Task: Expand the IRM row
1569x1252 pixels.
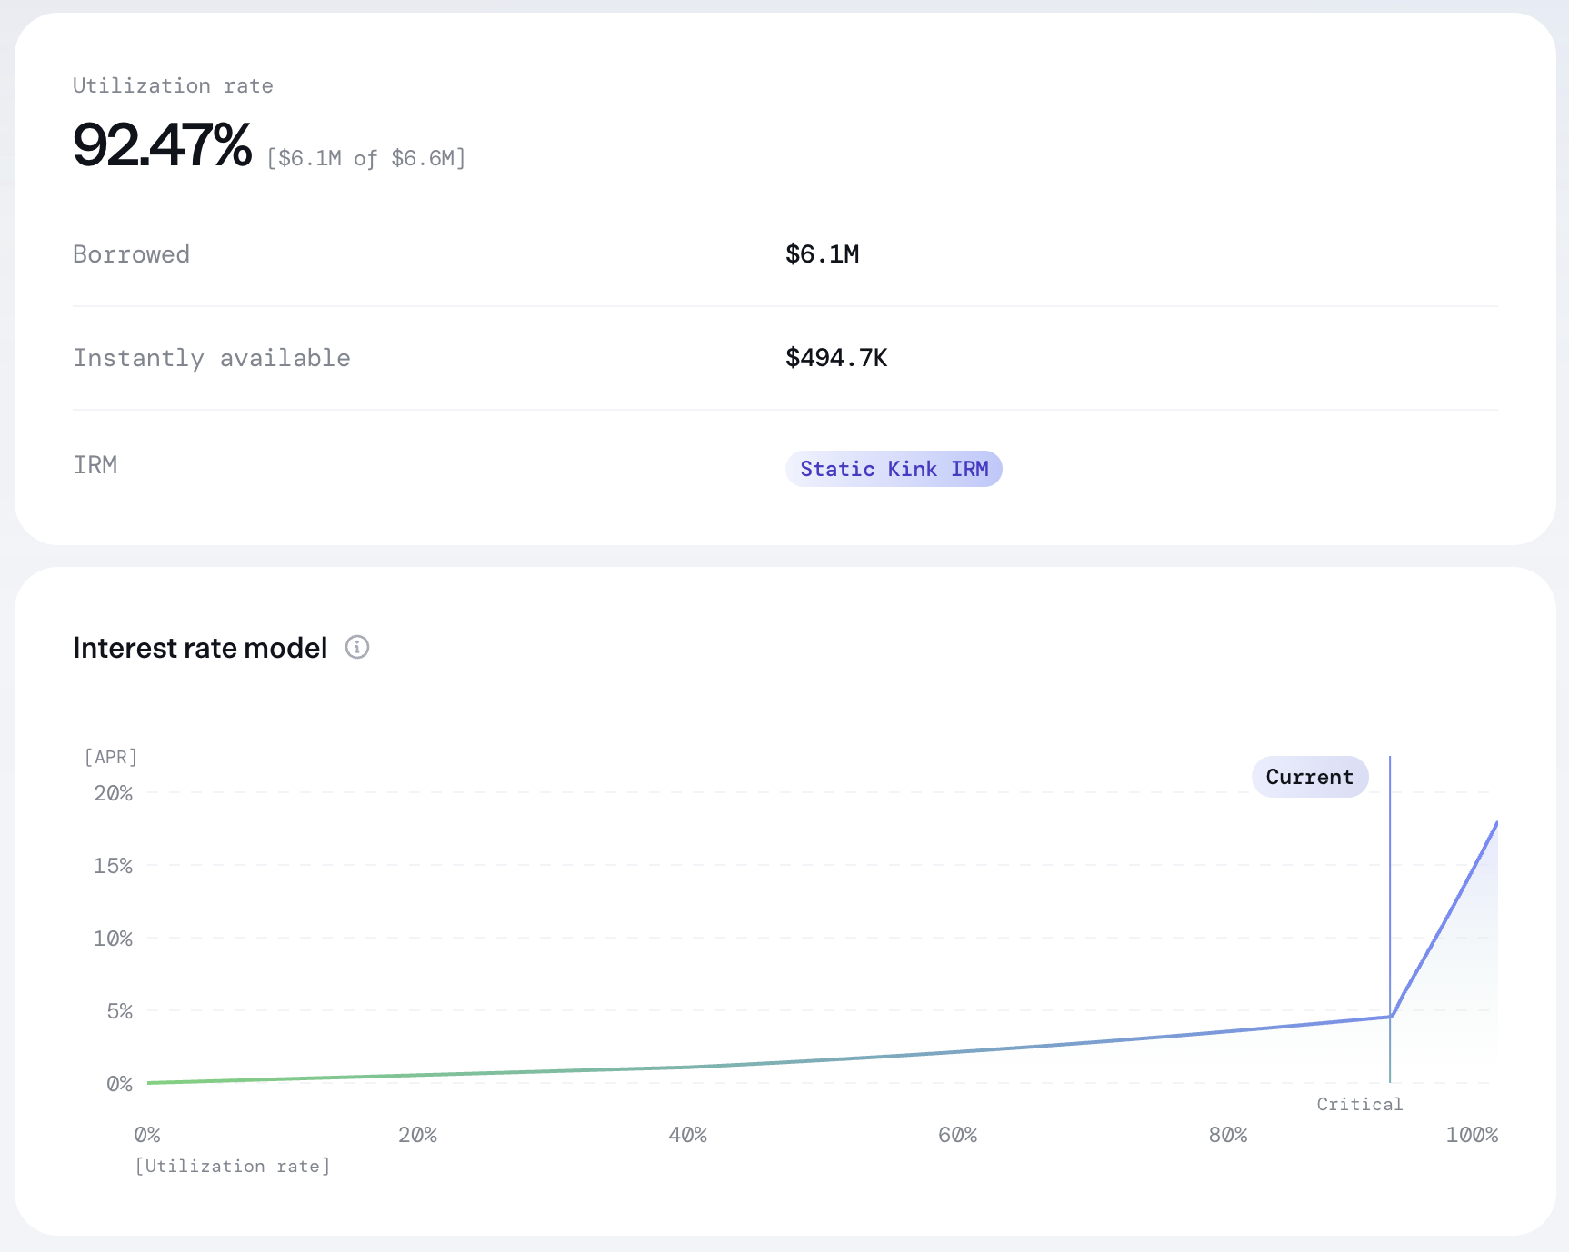Action: [x=95, y=465]
